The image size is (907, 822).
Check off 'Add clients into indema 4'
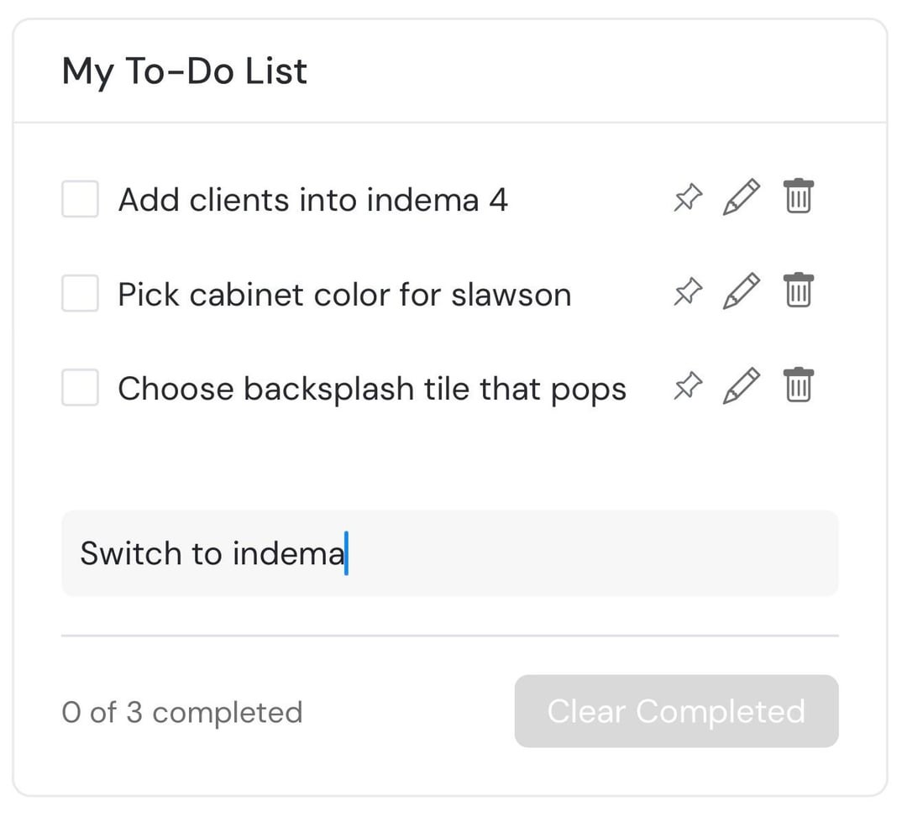(x=81, y=200)
